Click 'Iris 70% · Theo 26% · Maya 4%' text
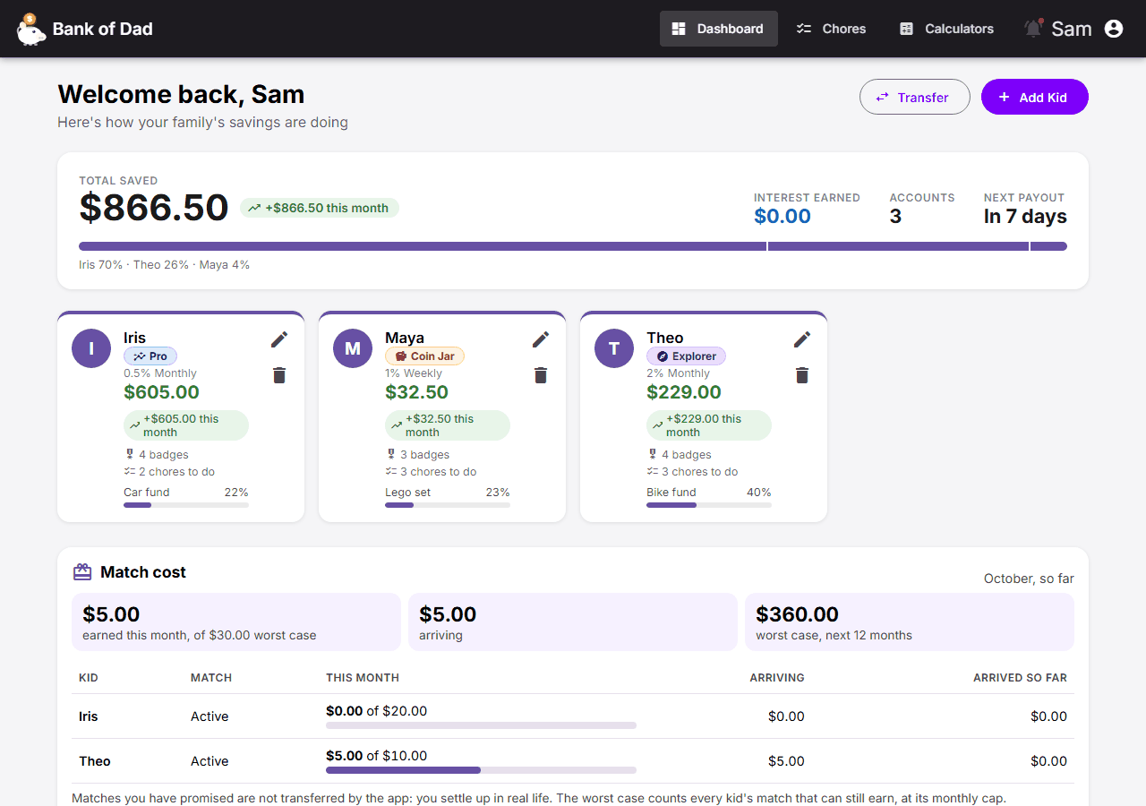Image resolution: width=1146 pixels, height=806 pixels. [x=164, y=265]
